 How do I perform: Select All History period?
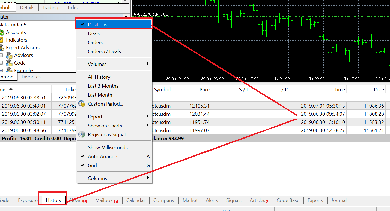coord(114,77)
